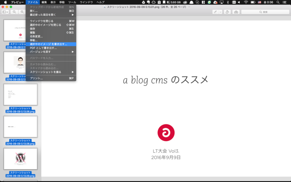Open the ウインドウ menu
Viewport: 291px width, 182px height.
pyautogui.click(x=86, y=2)
